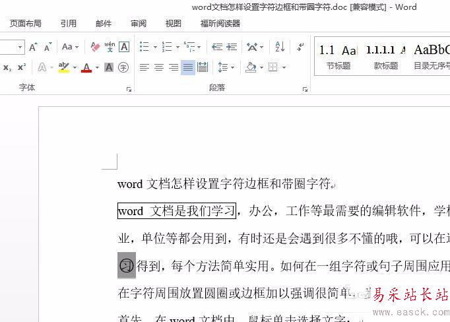Apply the 目录无序号 style

431,57
